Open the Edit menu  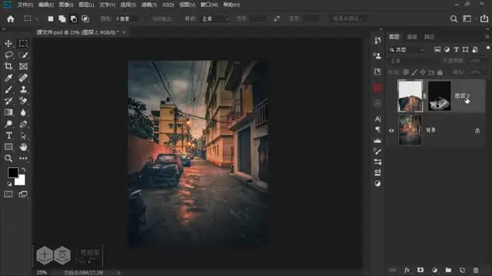tap(46, 5)
